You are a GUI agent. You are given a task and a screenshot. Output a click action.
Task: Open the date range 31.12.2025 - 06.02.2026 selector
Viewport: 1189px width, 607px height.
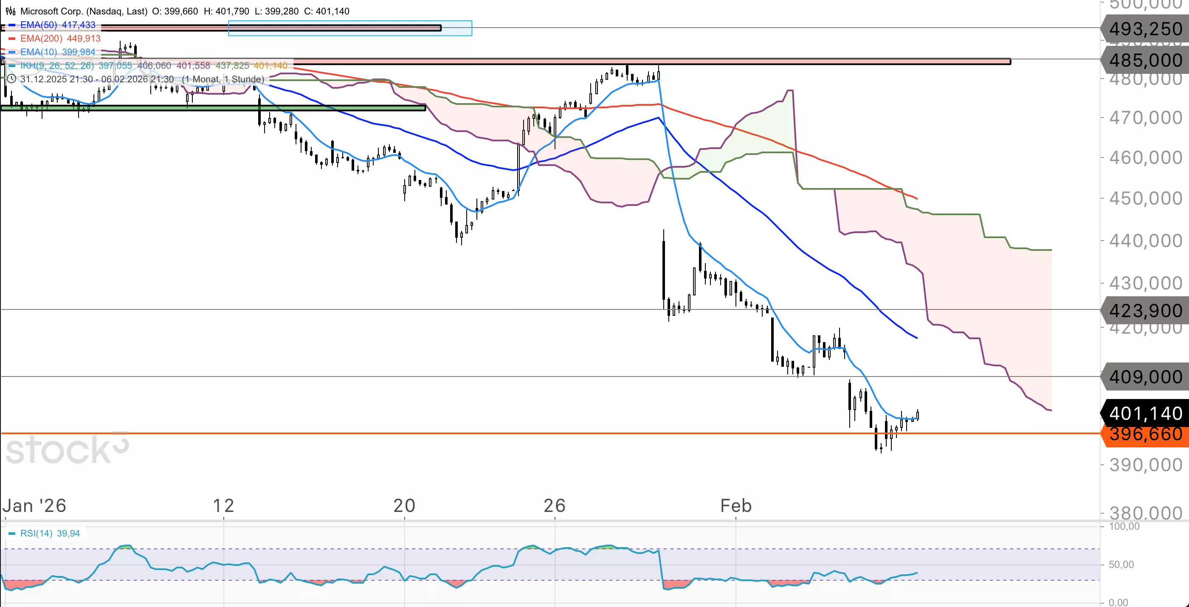[97, 79]
